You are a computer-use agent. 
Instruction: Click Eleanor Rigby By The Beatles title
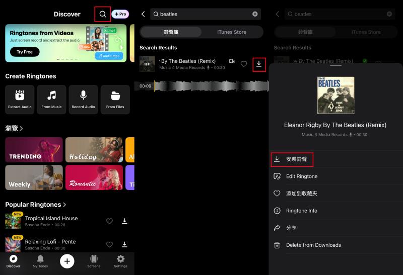point(335,125)
